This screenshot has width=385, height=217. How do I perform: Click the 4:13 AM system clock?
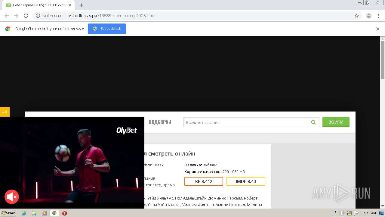coord(370,213)
